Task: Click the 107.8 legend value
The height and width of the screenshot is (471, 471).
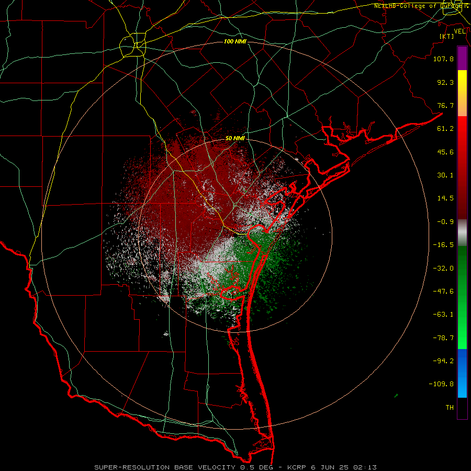Action: [443, 59]
